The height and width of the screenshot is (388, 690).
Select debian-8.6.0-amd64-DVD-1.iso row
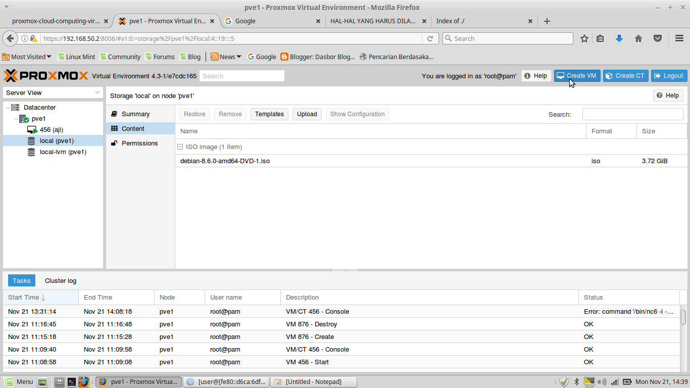coord(431,161)
